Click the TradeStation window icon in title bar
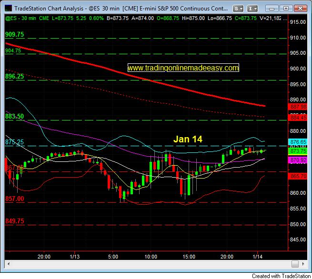312x279 pixels. 8,9
